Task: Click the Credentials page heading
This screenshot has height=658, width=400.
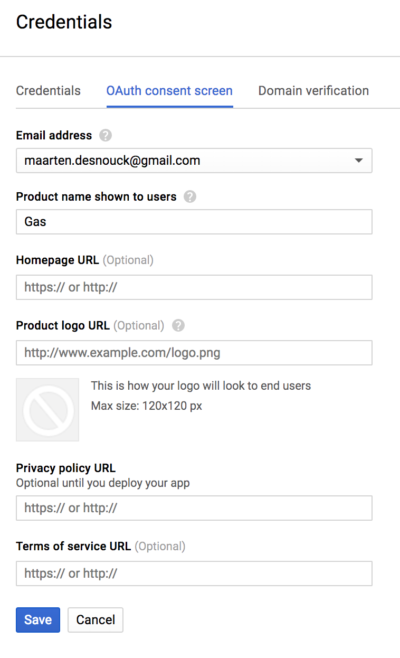Action: 64,22
